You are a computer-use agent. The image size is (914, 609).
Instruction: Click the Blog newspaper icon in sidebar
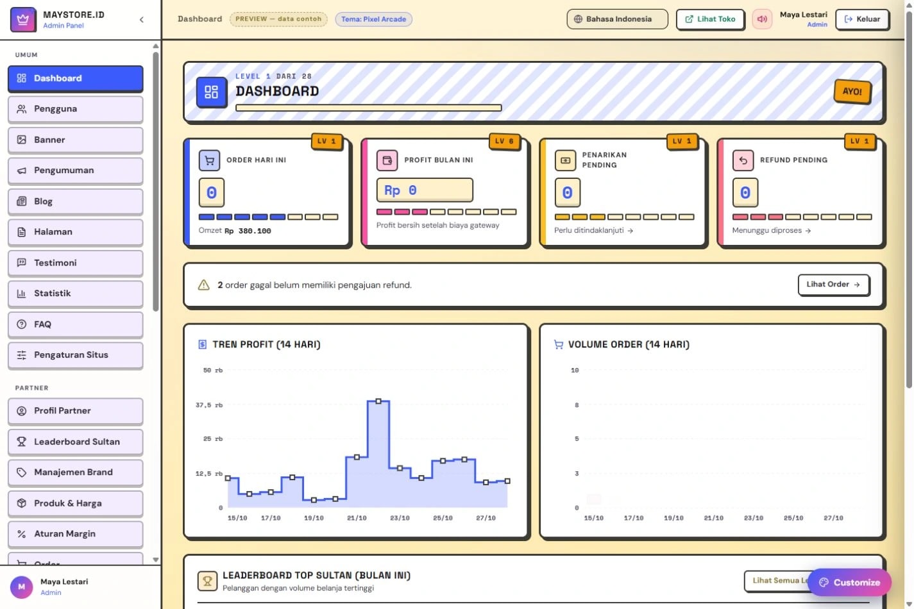tap(22, 201)
